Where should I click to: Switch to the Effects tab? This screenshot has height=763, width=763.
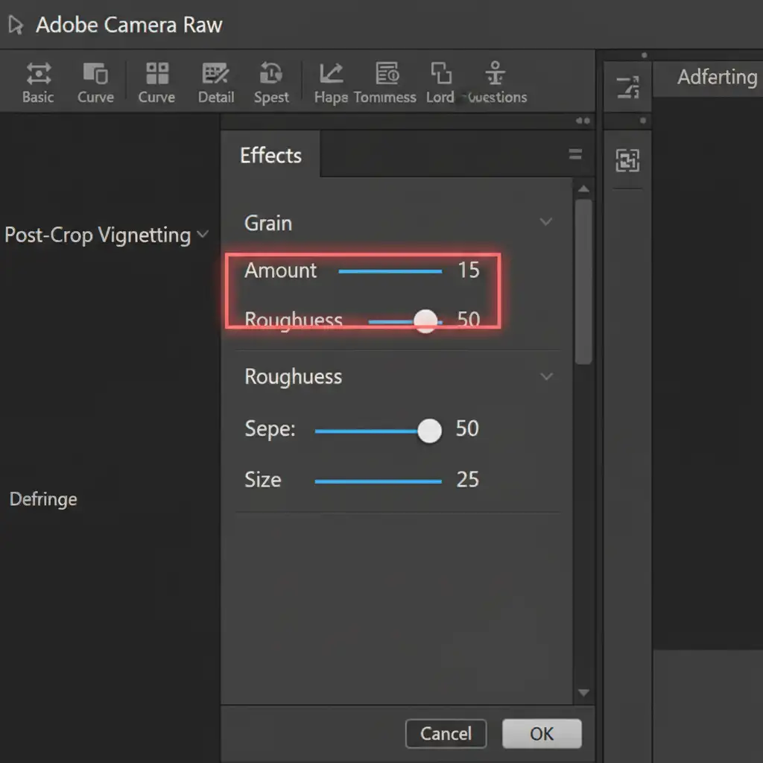coord(270,155)
